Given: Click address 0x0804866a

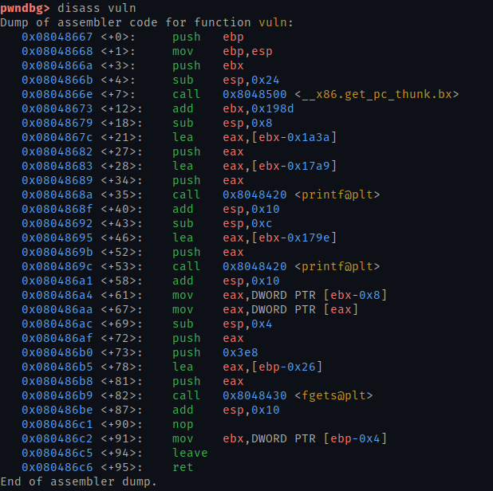Looking at the screenshot, I should tap(57, 65).
